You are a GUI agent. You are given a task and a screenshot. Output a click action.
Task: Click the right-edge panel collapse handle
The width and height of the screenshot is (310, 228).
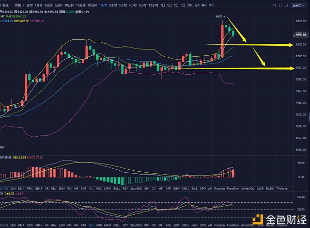pos(309,118)
